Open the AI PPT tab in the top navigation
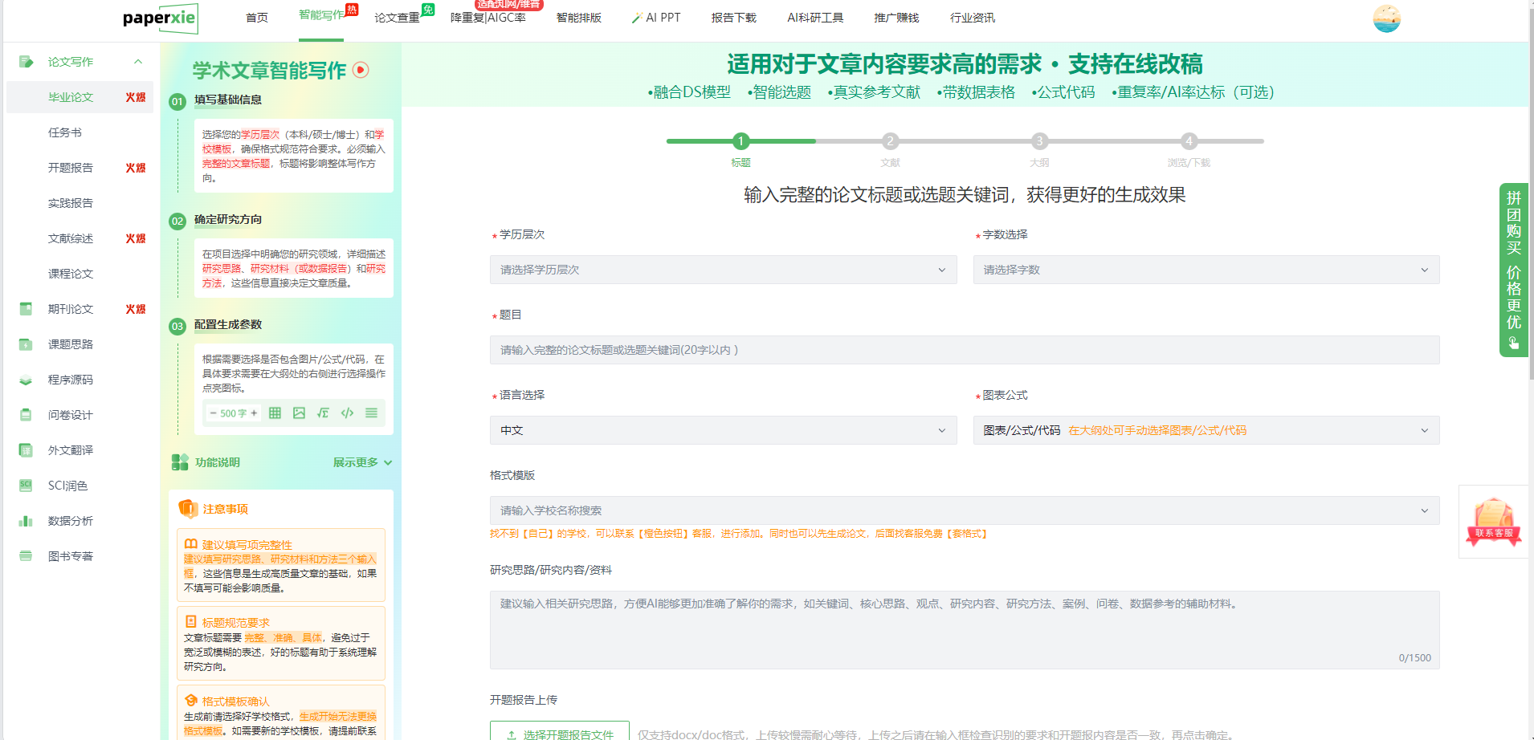Screen dimensions: 1534x740 (656, 18)
